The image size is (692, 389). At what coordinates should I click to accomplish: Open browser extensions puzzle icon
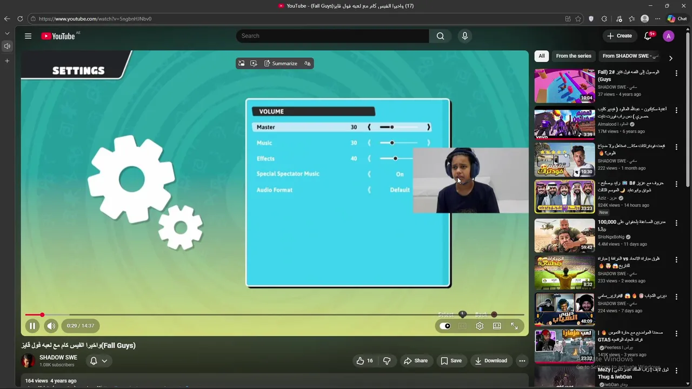pyautogui.click(x=604, y=19)
